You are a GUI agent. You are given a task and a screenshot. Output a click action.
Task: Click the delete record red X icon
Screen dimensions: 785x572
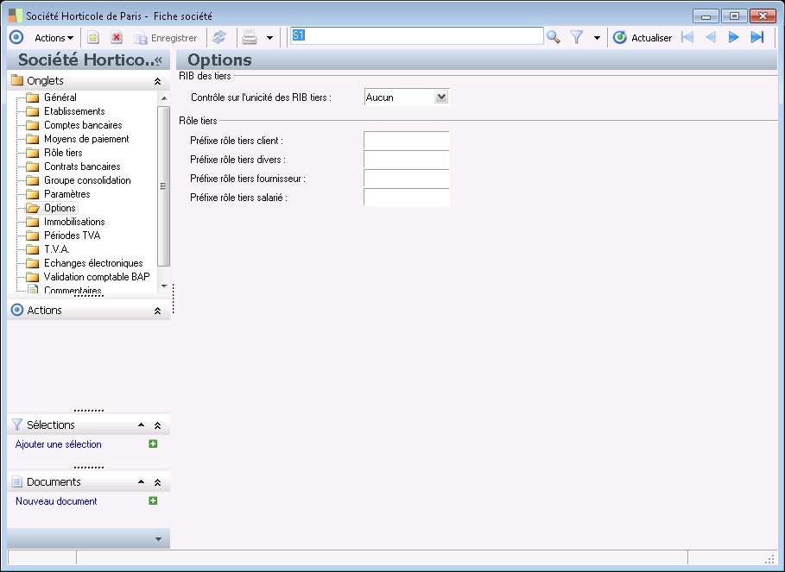point(117,37)
